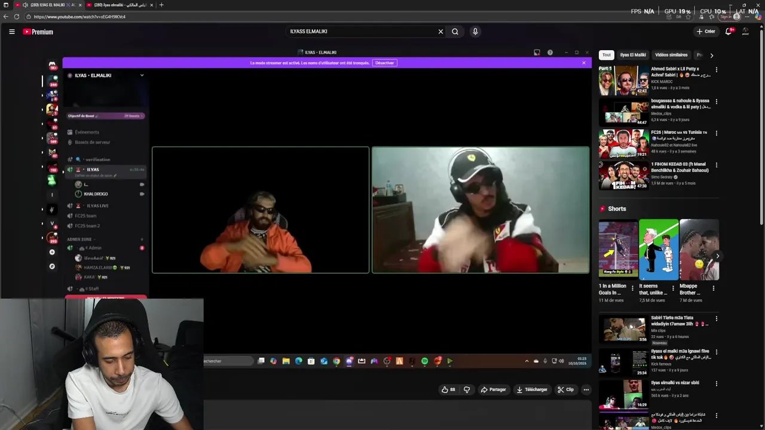This screenshot has width=765, height=430.
Task: Open Discord help question mark icon
Action: 550,53
